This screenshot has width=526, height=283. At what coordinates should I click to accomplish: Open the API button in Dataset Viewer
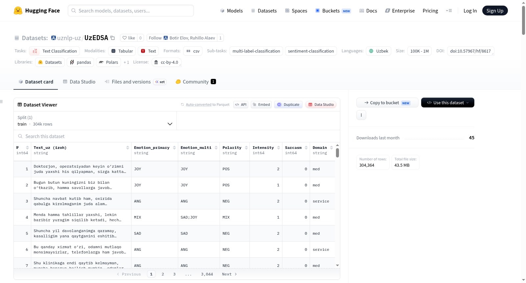coord(241,105)
